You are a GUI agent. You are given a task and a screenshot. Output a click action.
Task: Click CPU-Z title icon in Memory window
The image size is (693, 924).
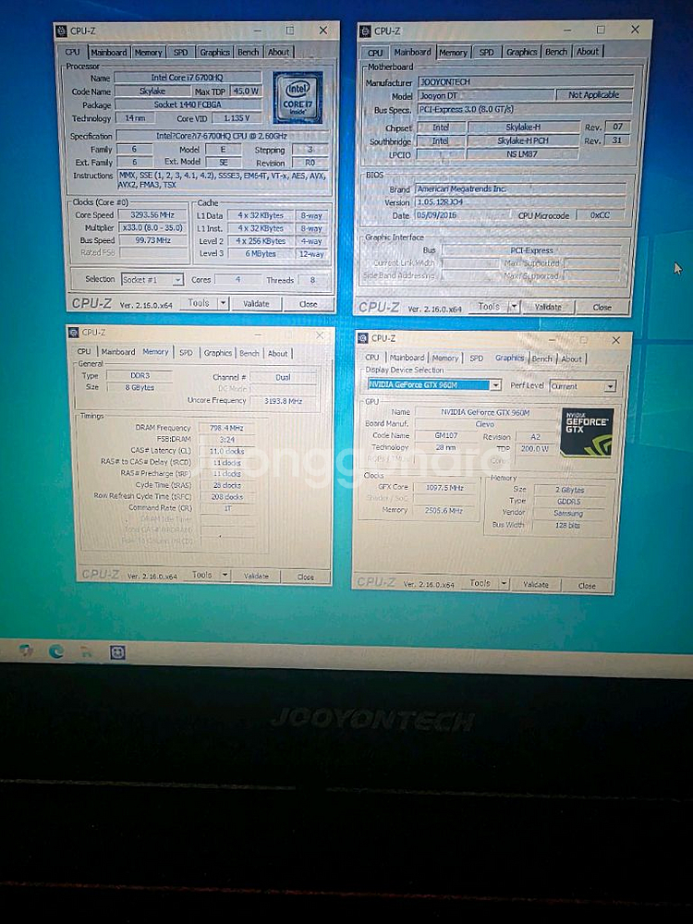pos(74,333)
